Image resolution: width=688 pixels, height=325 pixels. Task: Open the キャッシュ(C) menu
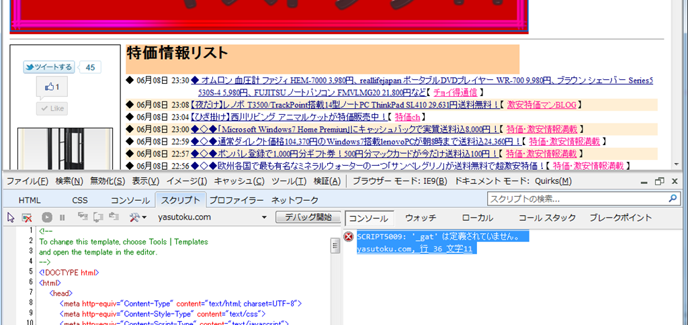pos(240,181)
